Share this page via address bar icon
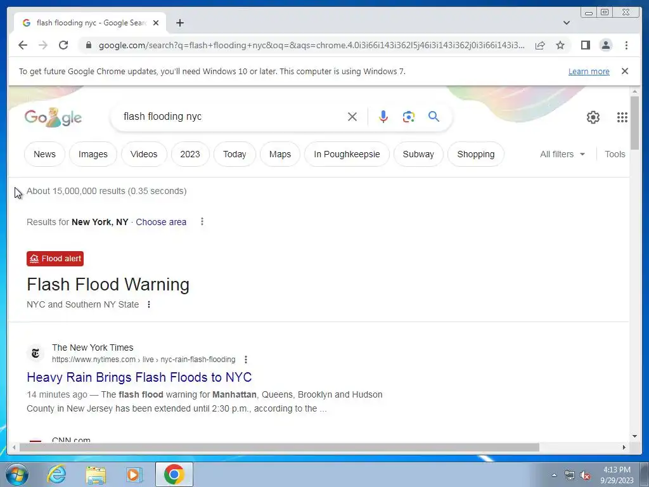The width and height of the screenshot is (649, 487). (540, 45)
